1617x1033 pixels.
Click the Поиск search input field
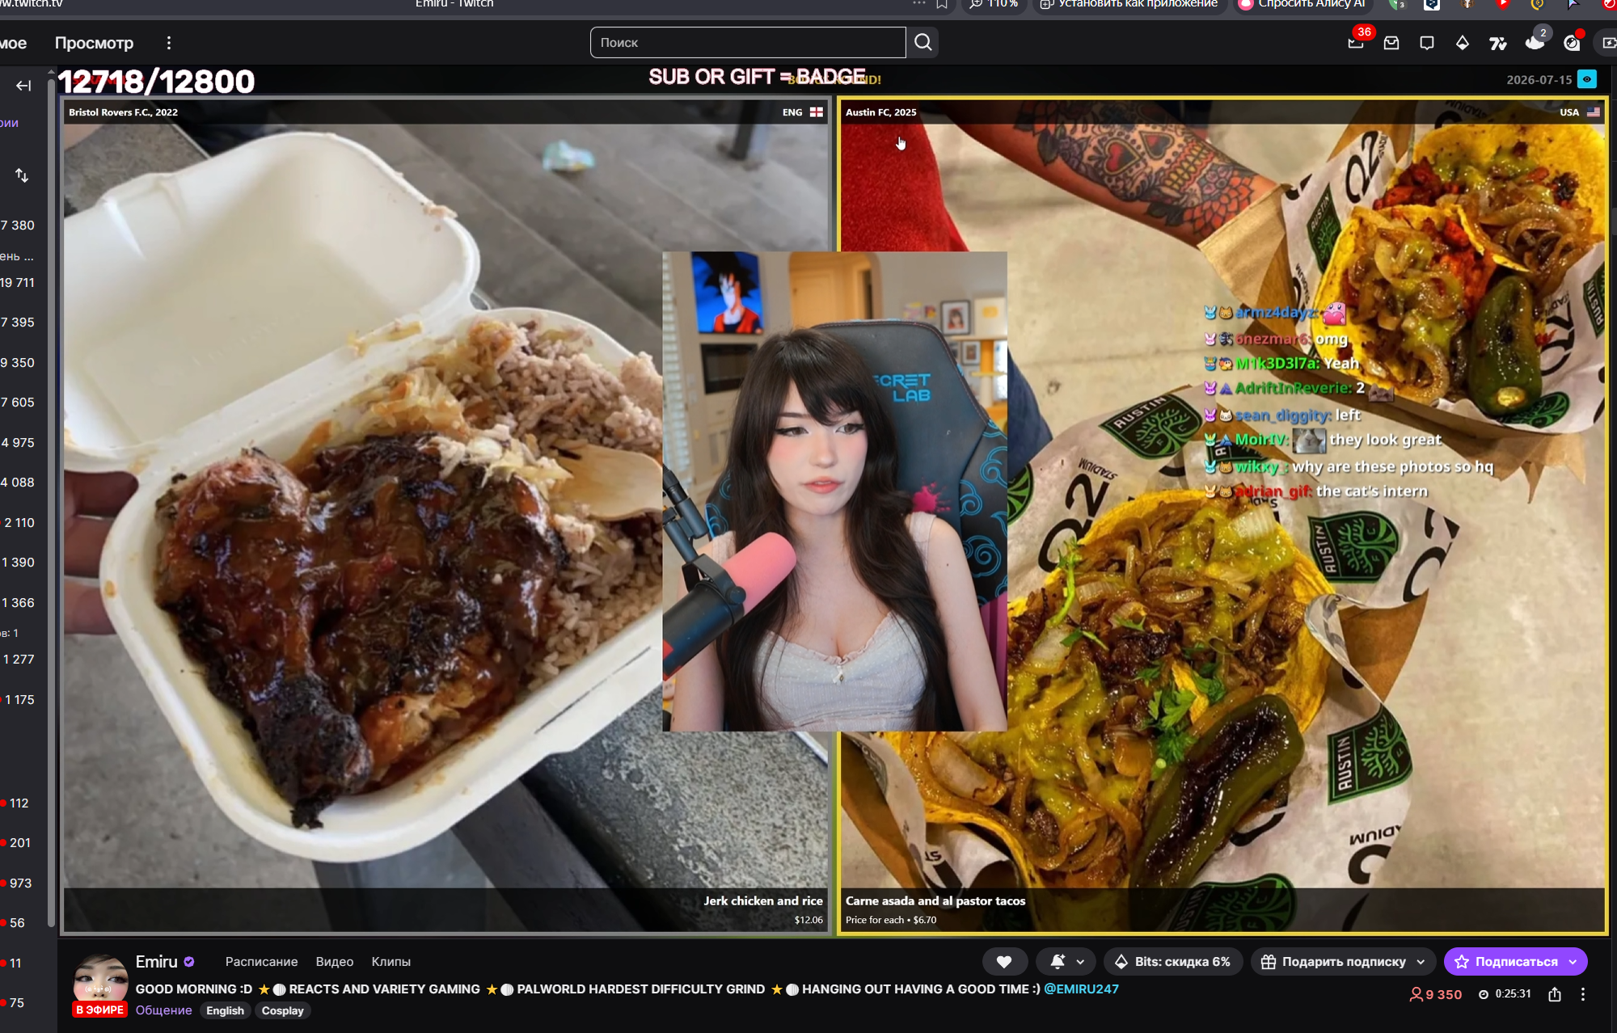[748, 43]
